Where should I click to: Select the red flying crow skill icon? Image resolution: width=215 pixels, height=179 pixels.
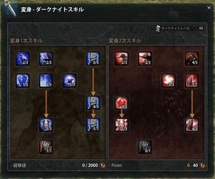pyautogui.click(x=145, y=59)
